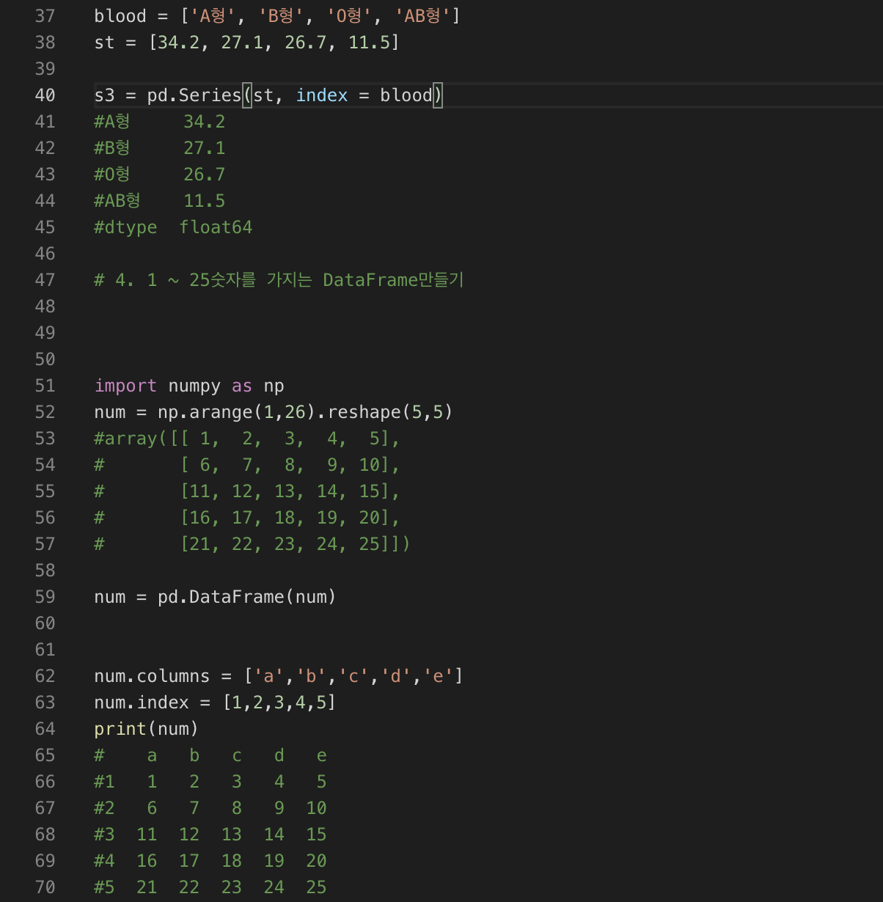Click line number 70 in the gutter
This screenshot has width=883, height=902.
click(x=45, y=887)
